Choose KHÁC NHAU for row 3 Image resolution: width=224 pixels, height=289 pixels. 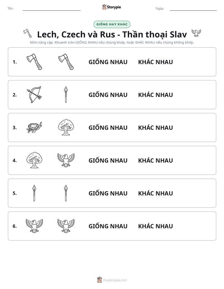point(155,128)
